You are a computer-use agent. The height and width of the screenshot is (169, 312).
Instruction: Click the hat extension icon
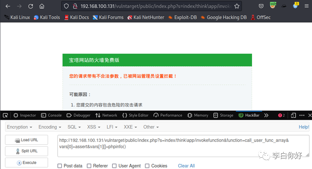point(284,6)
